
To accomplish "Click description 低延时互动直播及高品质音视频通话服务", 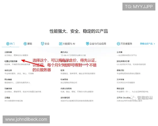I will tap(77, 101).
